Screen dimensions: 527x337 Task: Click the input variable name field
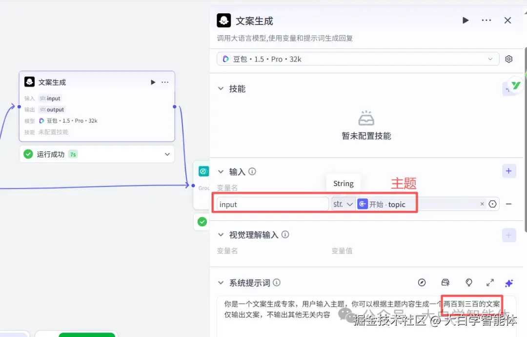(x=271, y=204)
